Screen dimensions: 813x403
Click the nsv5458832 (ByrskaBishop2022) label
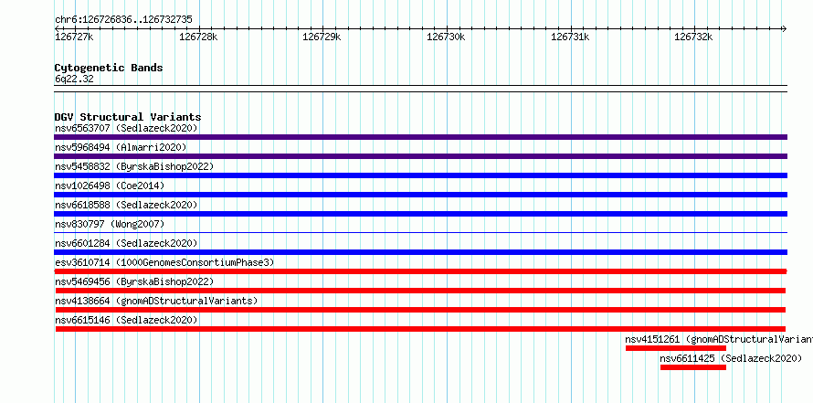click(134, 166)
